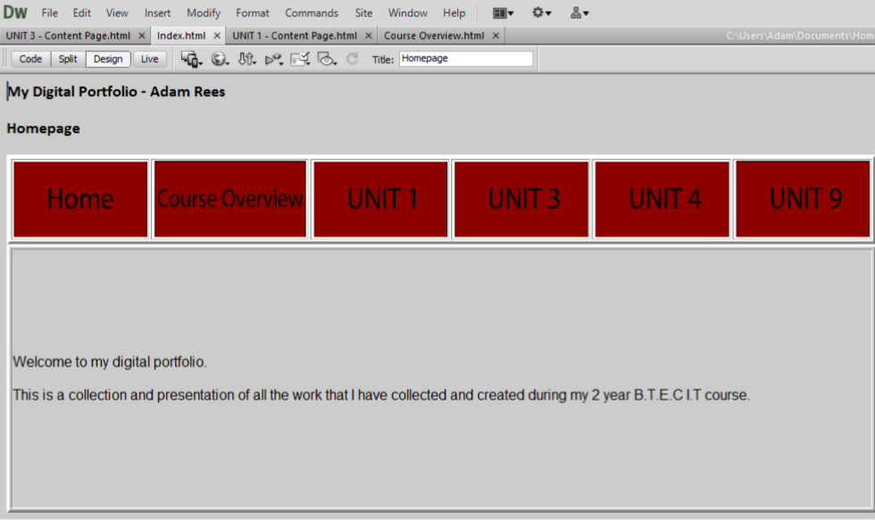Open the Edit menu
The image size is (875, 520).
(x=81, y=12)
